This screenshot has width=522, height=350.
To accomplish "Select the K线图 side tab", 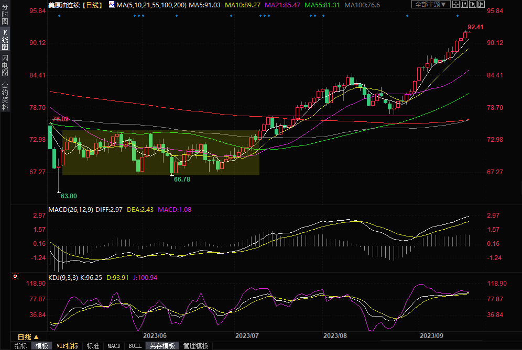I will point(5,40).
